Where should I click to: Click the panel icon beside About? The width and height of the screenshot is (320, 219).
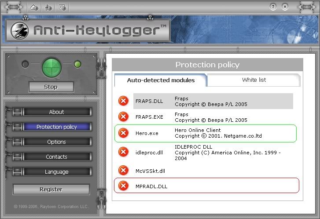click(17, 112)
